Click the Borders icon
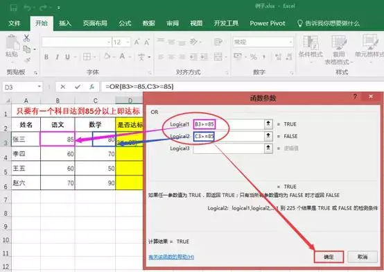The height and width of the screenshot is (272, 384). click(x=87, y=57)
